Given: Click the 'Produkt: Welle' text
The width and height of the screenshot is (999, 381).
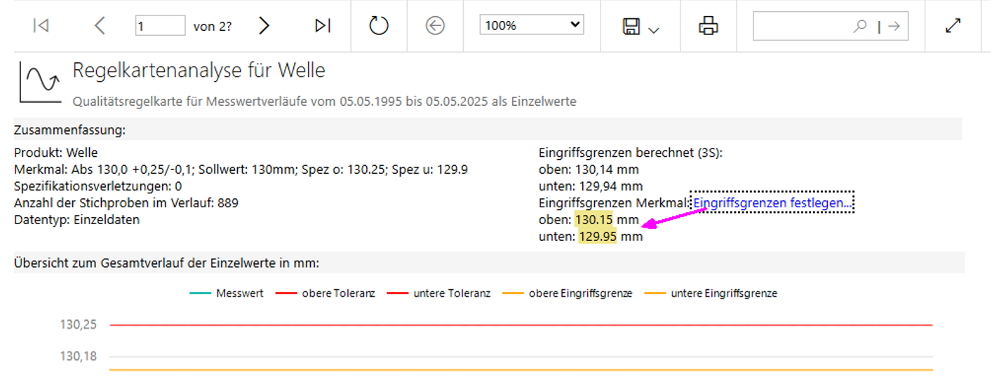Looking at the screenshot, I should click(56, 153).
